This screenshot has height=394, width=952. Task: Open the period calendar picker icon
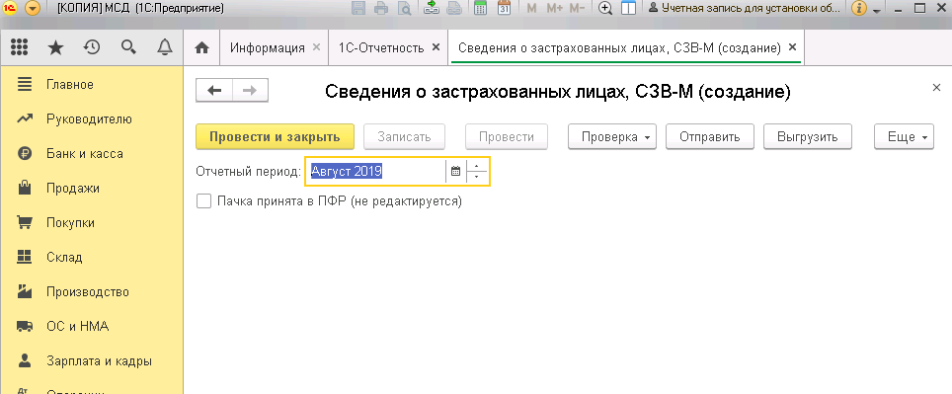pyautogui.click(x=456, y=172)
